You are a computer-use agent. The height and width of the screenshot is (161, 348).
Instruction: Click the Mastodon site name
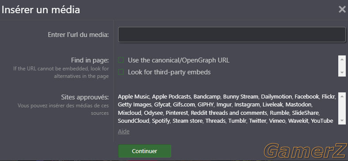pos(299,104)
